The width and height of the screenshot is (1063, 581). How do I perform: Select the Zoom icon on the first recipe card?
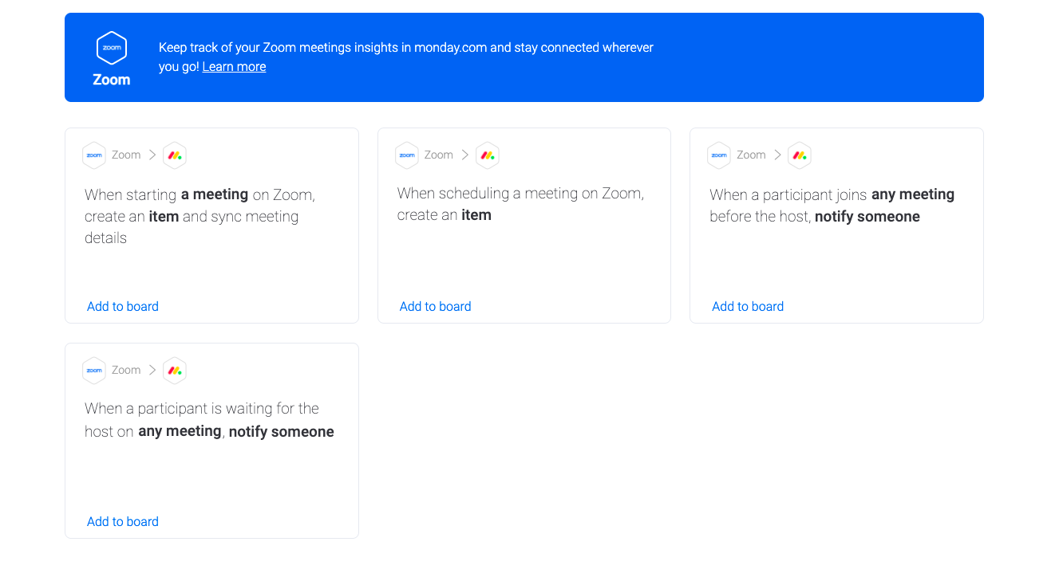93,155
